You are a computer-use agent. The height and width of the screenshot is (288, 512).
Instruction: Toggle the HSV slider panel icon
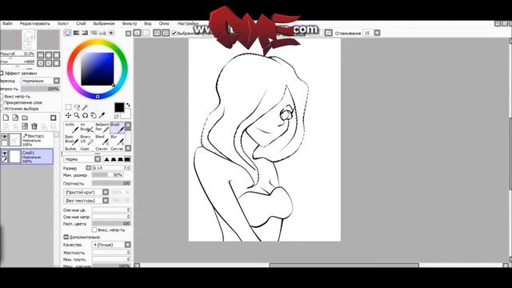click(85, 33)
